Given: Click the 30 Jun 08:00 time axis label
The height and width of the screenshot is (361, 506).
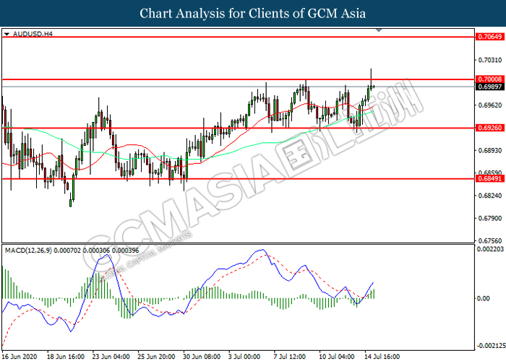Looking at the screenshot, I should tap(202, 356).
